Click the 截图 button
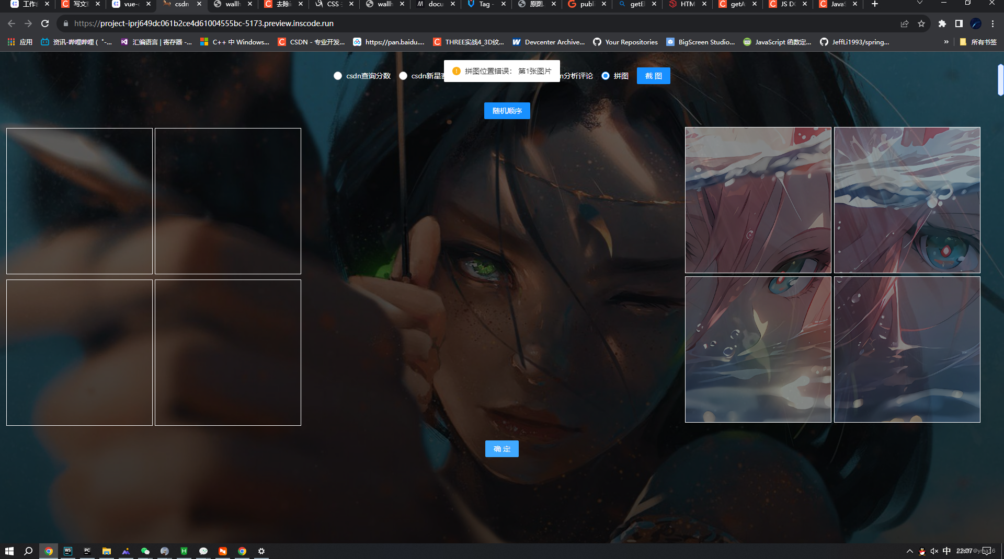 click(x=653, y=76)
